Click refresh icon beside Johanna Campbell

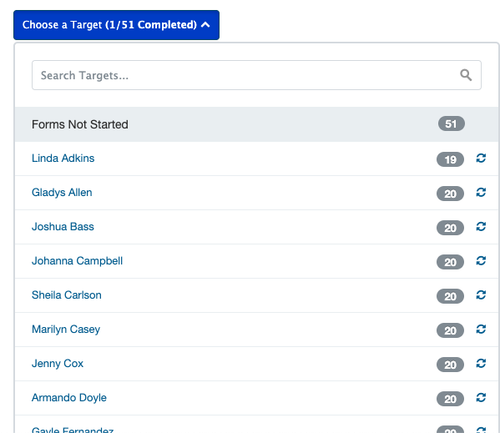coord(481,260)
